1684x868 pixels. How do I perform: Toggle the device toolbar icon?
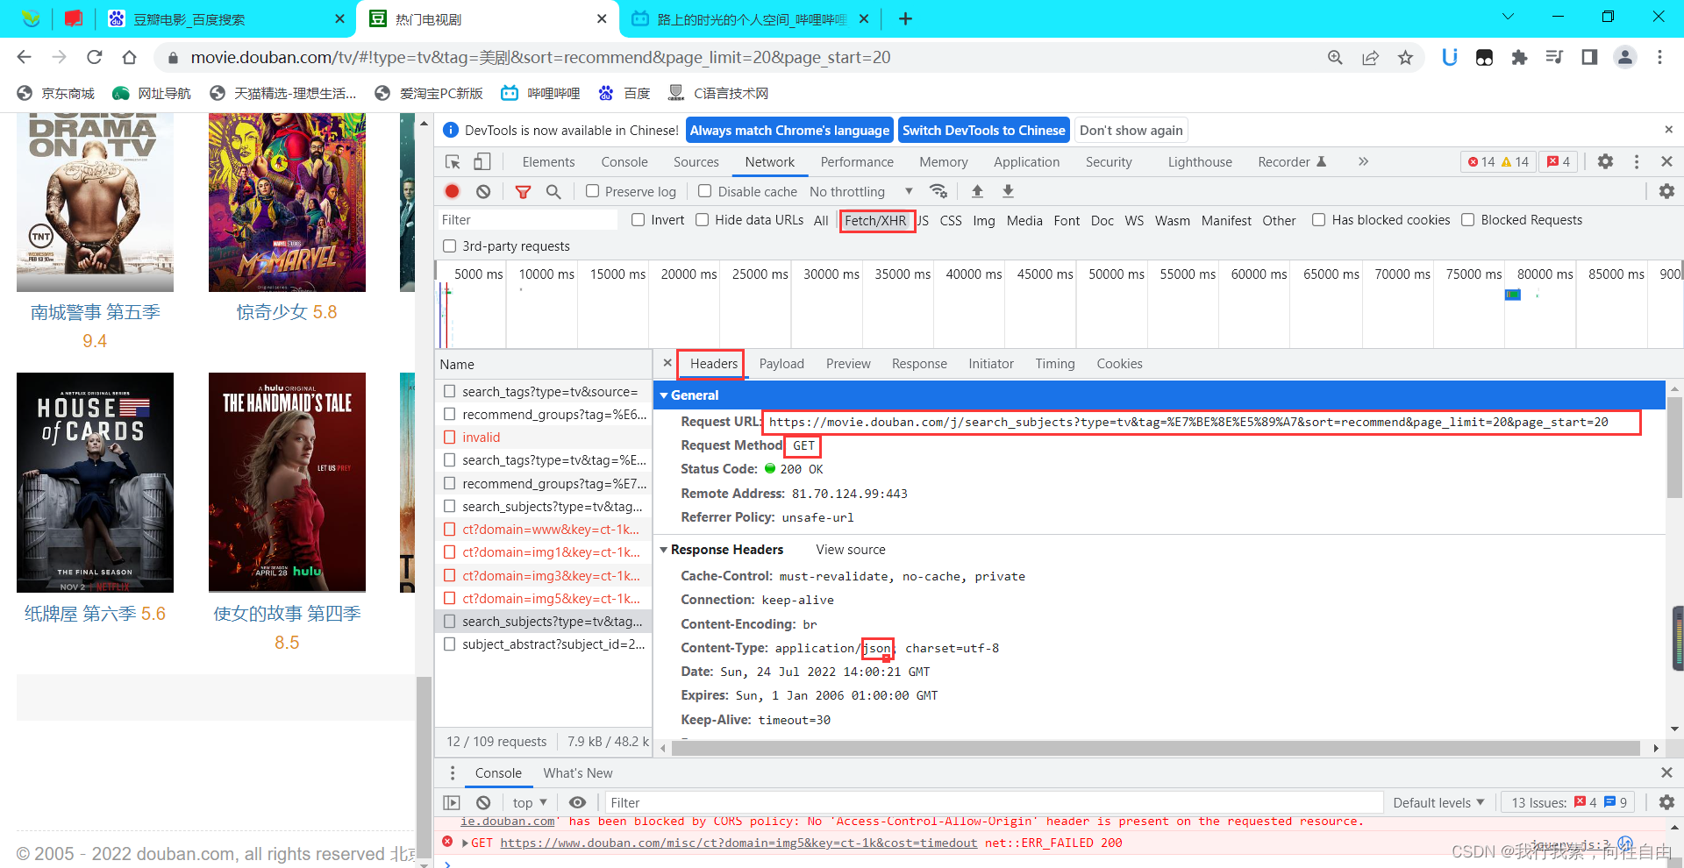click(x=482, y=161)
